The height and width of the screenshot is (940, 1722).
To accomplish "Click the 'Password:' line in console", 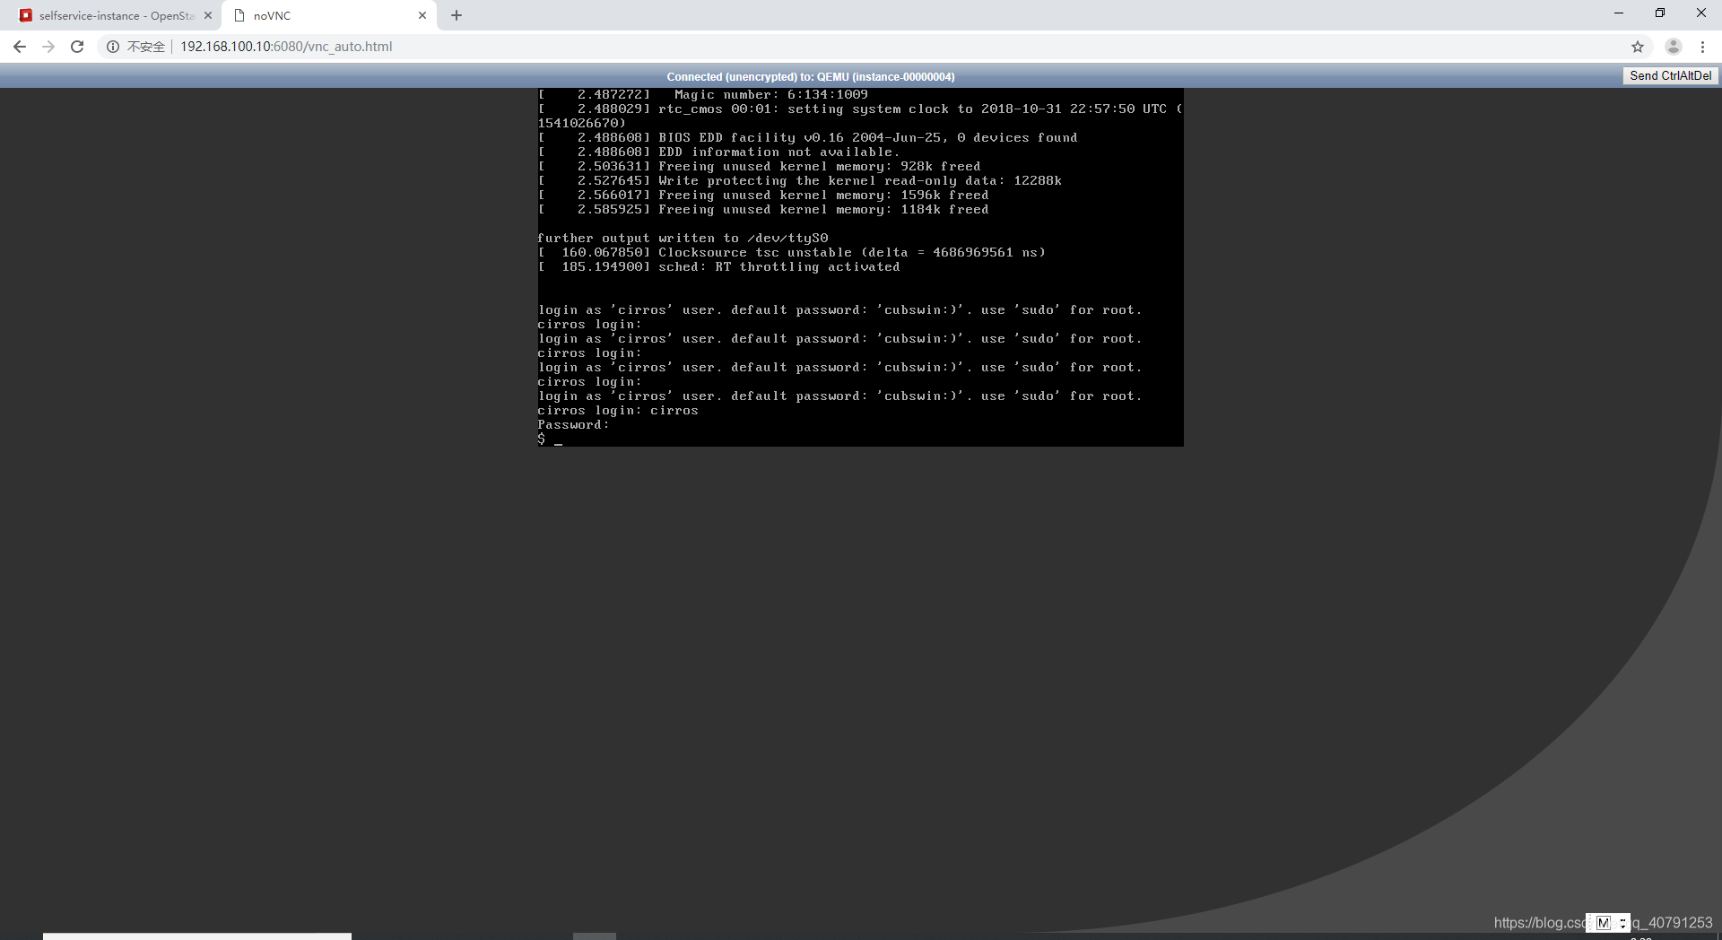I will coord(574,425).
